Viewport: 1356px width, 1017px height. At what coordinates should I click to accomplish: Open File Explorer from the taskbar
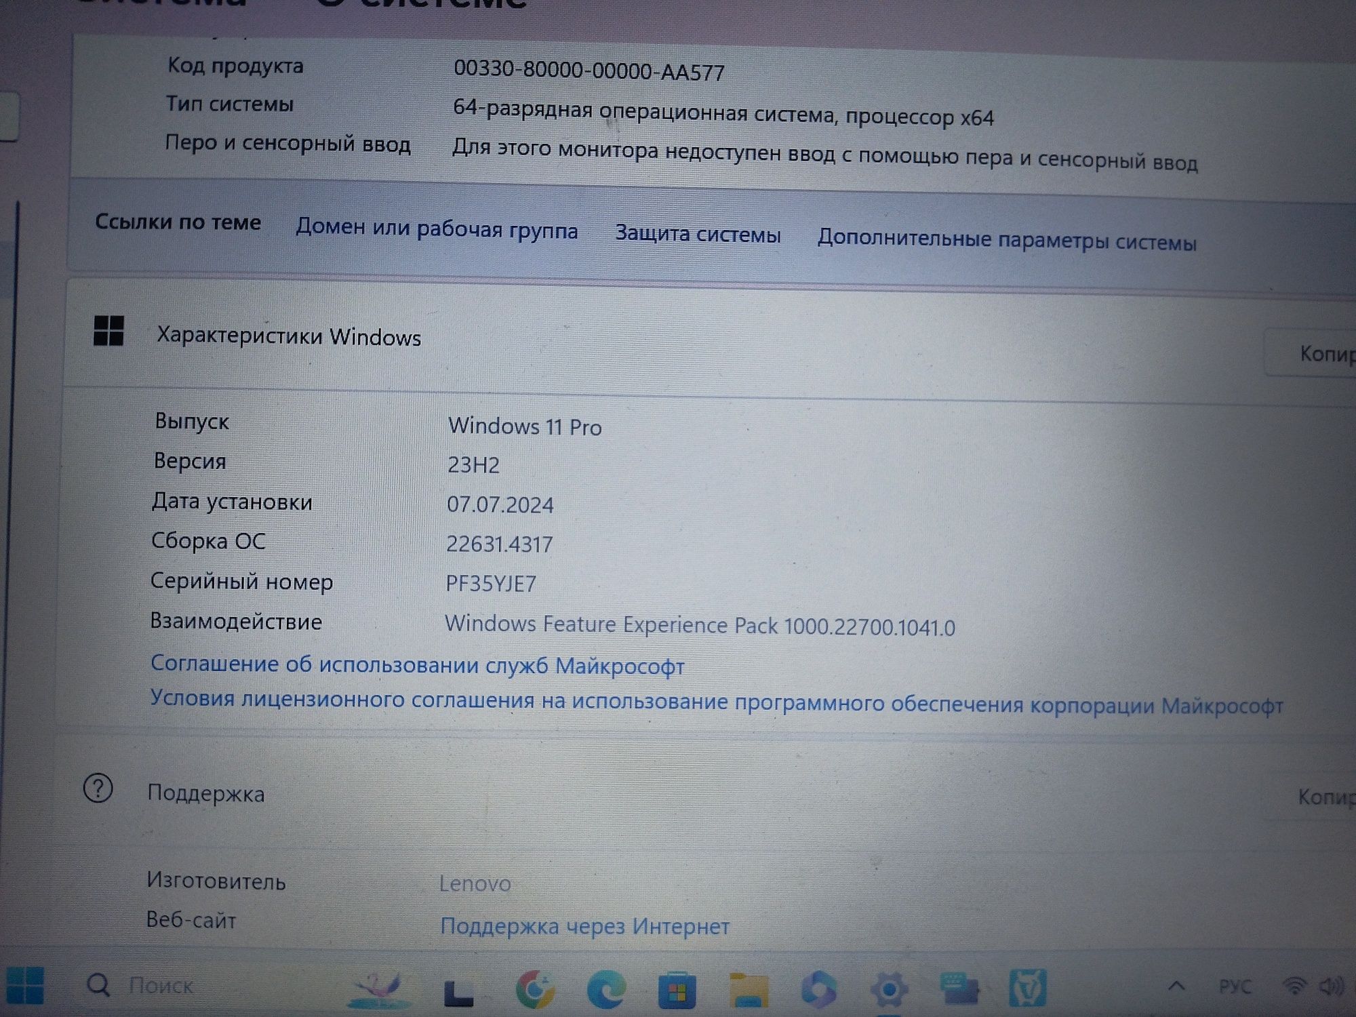click(749, 992)
